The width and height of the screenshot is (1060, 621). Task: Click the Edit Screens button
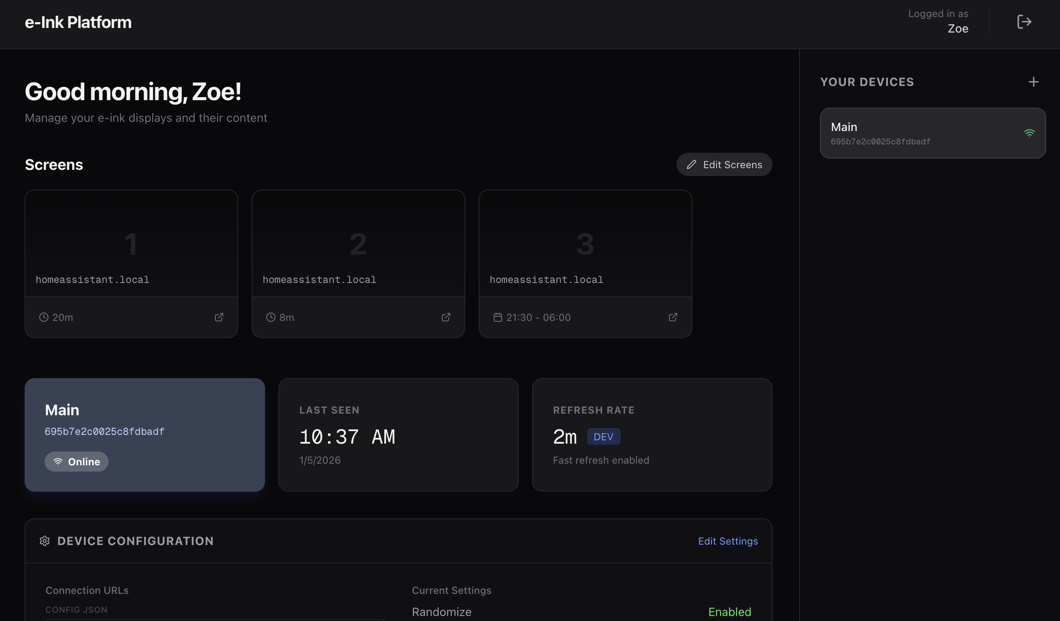[724, 164]
